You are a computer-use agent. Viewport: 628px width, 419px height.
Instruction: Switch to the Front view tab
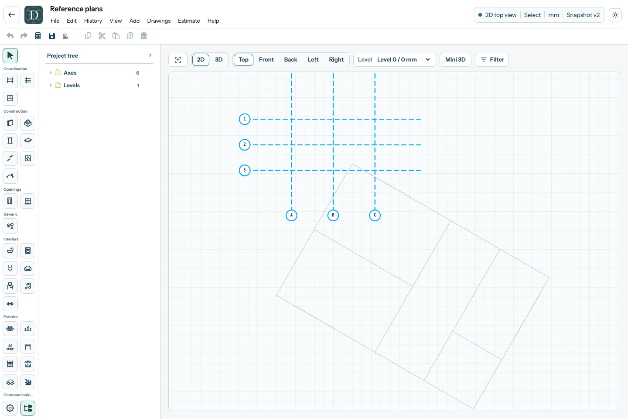tap(266, 60)
